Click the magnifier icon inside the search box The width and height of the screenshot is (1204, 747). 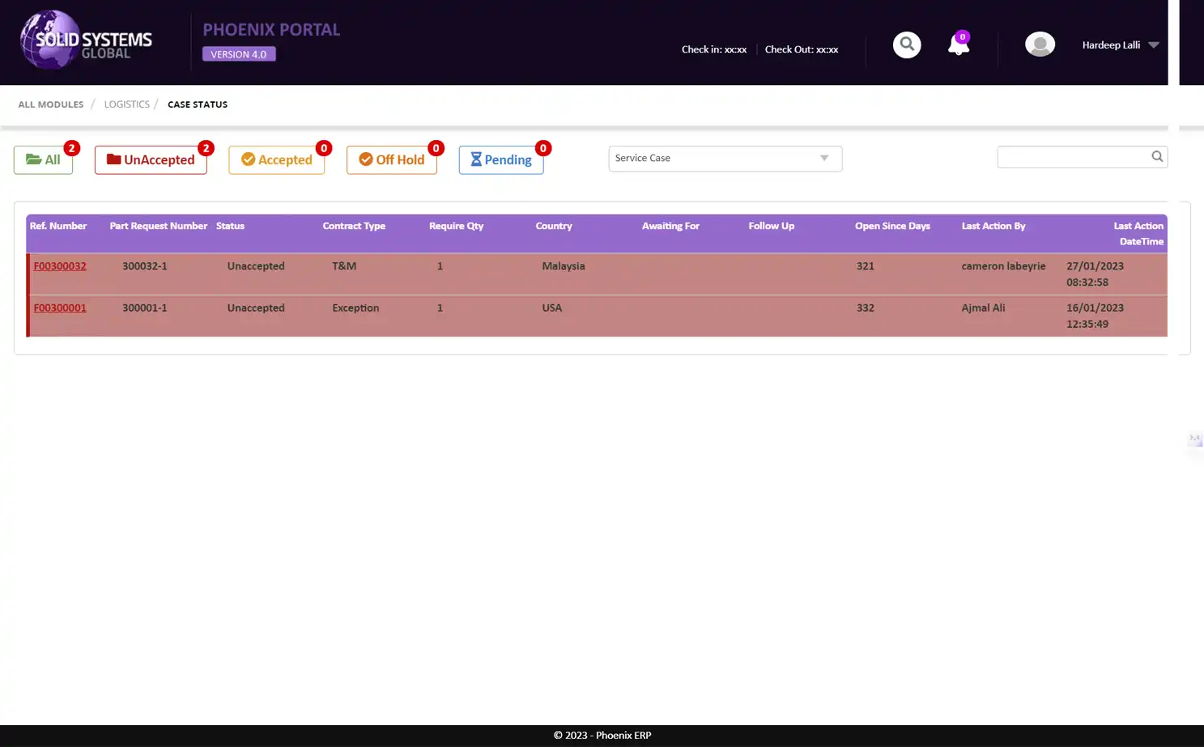1156,156
